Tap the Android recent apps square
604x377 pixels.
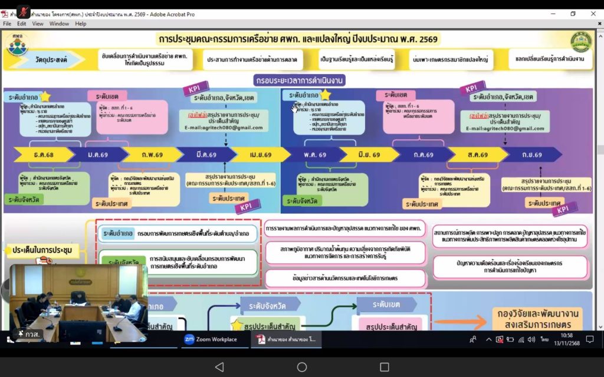(x=384, y=367)
